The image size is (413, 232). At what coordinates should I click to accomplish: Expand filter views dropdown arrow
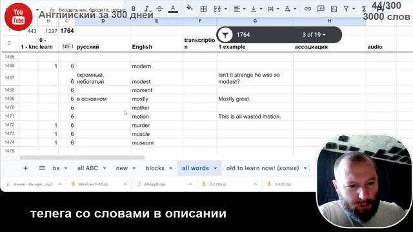pos(354,9)
